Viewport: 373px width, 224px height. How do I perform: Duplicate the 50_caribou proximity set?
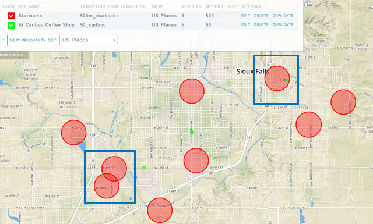[x=283, y=24]
